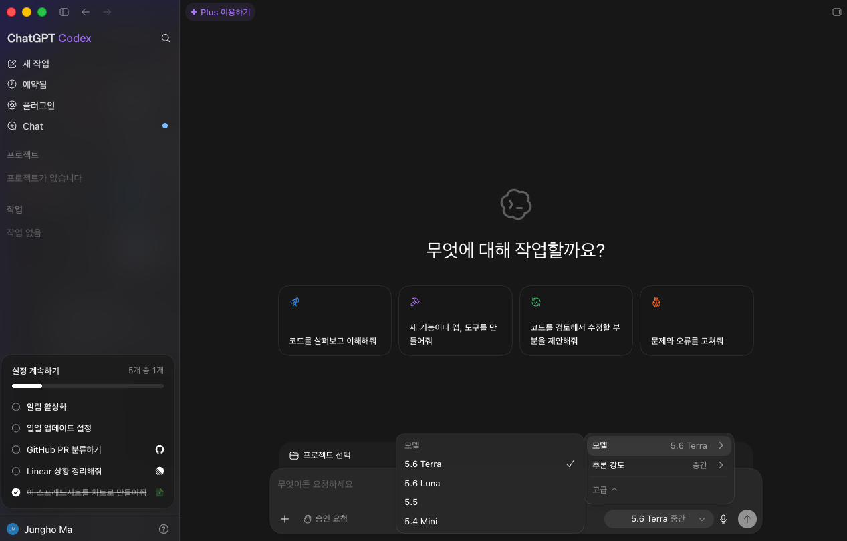The image size is (847, 541).
Task: Click the top-right panel toggle icon
Action: click(836, 12)
